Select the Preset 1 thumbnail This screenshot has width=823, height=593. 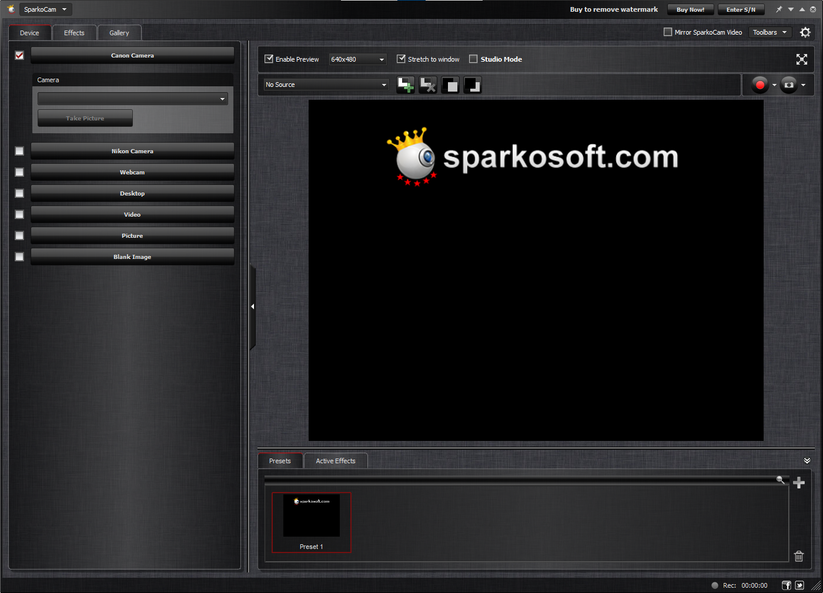coord(311,522)
